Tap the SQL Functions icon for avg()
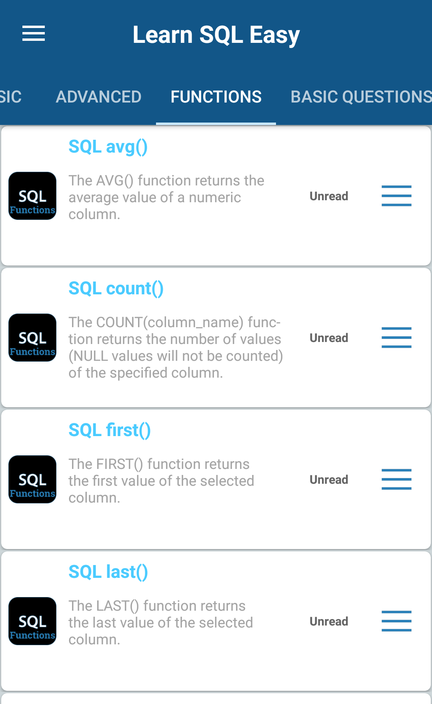Screen dimensions: 432x704 coord(32,196)
